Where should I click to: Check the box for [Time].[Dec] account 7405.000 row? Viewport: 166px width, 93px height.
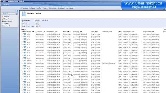click(x=23, y=34)
